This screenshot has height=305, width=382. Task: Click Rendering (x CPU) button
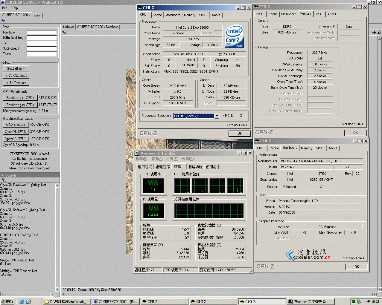[20, 105]
